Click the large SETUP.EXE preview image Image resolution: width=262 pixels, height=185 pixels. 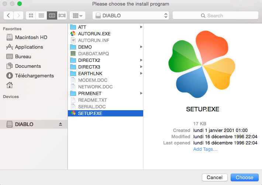(x=202, y=64)
